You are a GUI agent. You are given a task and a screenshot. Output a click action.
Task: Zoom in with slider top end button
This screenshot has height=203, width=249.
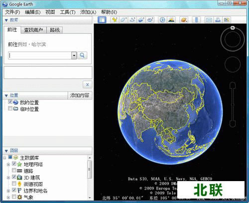point(233,85)
